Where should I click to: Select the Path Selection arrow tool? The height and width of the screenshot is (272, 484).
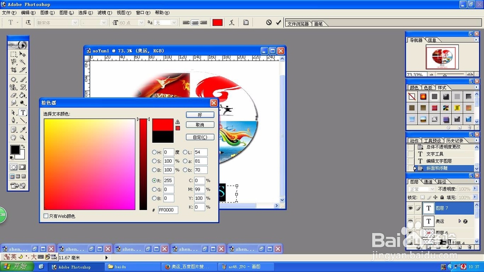pyautogui.click(x=13, y=112)
